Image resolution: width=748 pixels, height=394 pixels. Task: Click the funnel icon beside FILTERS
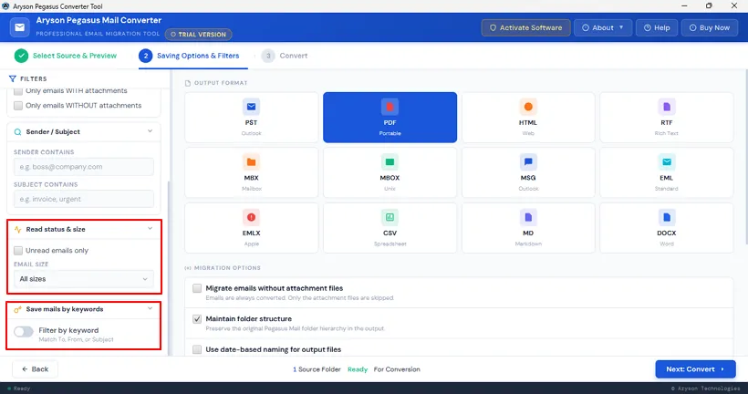(x=13, y=78)
